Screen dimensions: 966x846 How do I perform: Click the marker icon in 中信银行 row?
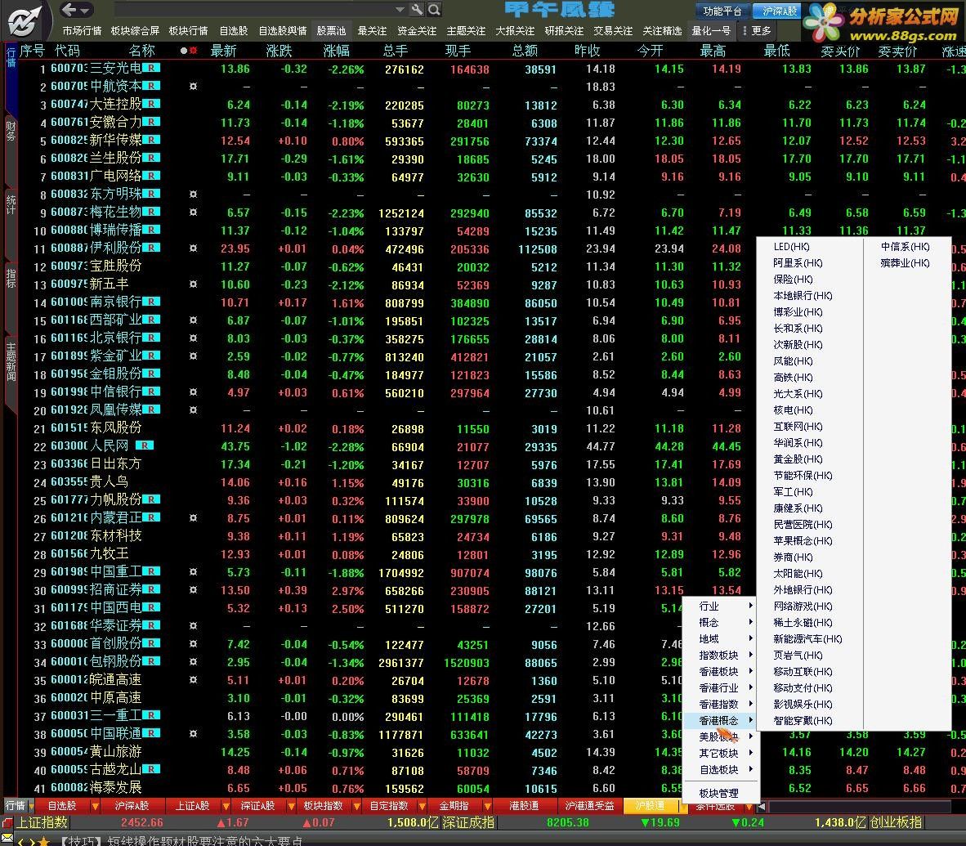point(193,392)
